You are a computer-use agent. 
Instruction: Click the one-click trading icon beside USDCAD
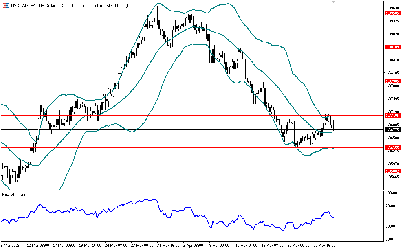[5, 5]
